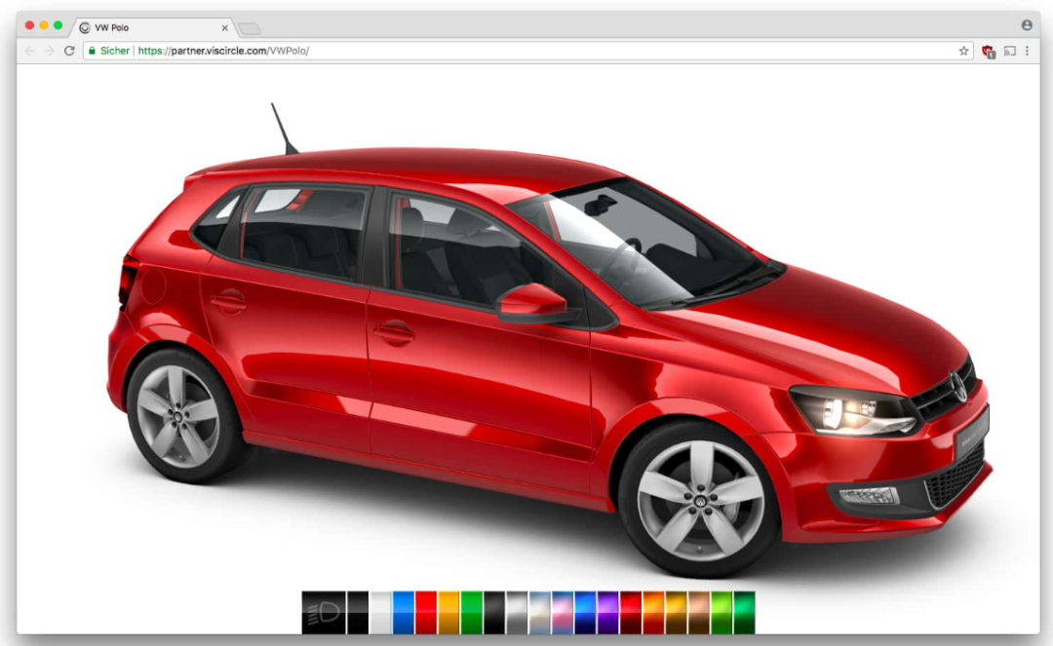Open site info via the Sicher lock
Screen dimensions: 1053x646
109,51
